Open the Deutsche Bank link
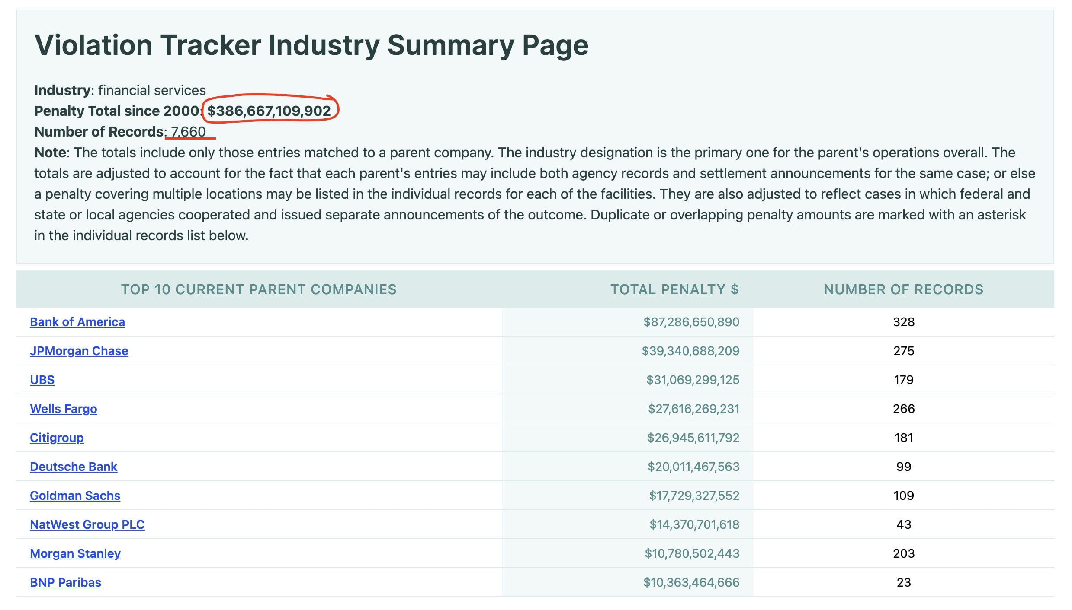The width and height of the screenshot is (1072, 610). point(74,467)
